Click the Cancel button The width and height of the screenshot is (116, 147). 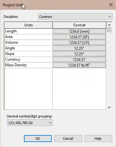point(68,139)
